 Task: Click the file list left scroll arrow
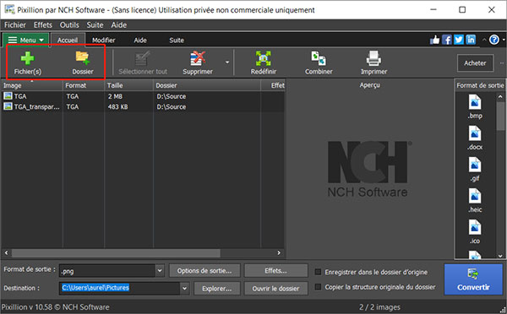point(6,252)
